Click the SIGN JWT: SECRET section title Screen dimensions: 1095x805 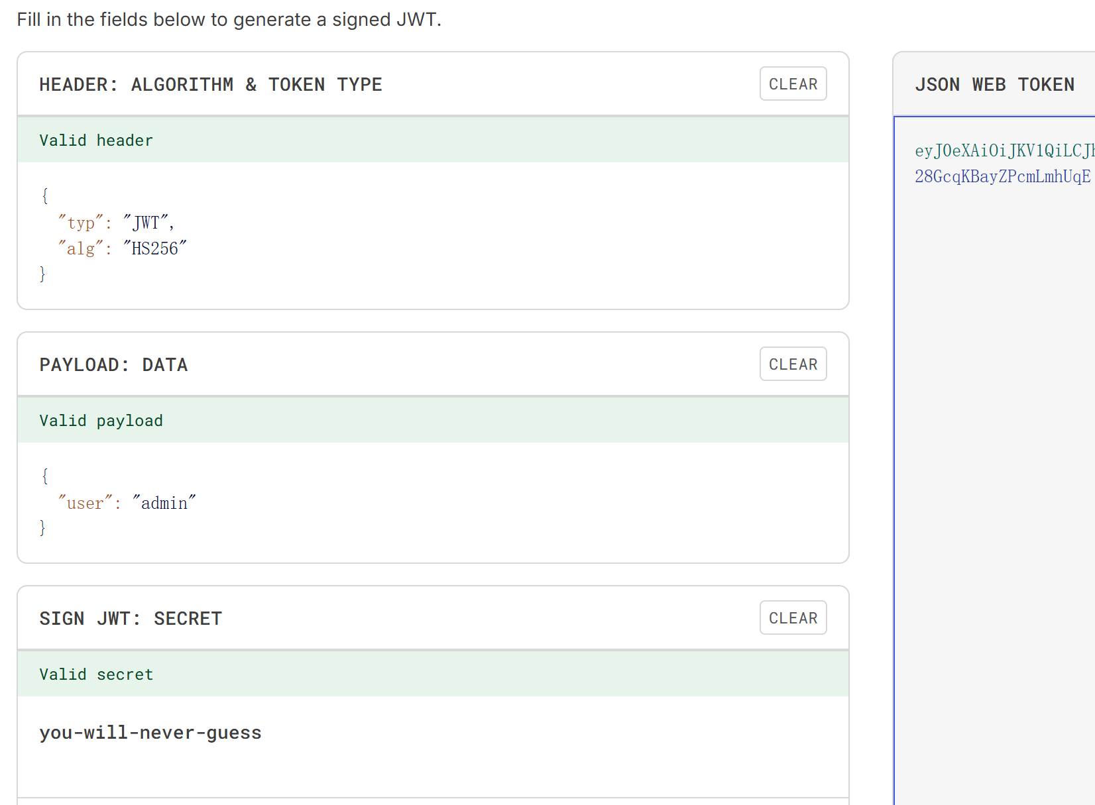(131, 619)
